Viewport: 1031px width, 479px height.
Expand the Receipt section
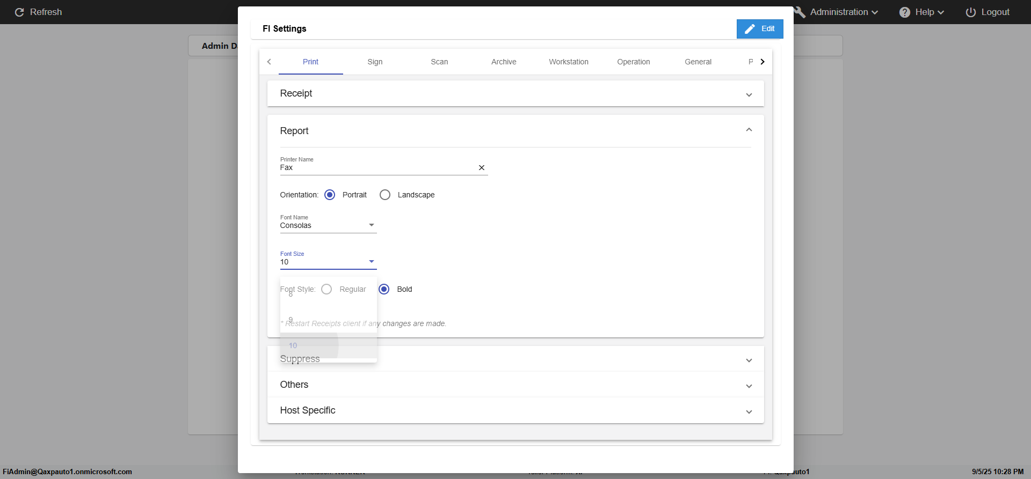515,93
